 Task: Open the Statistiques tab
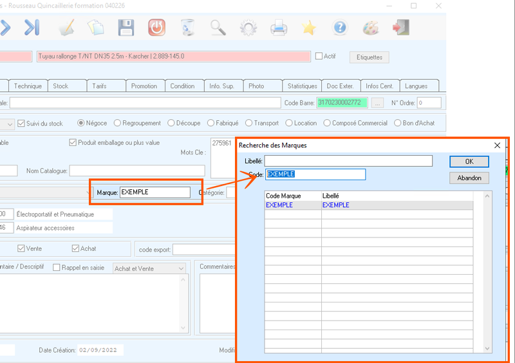(x=302, y=86)
